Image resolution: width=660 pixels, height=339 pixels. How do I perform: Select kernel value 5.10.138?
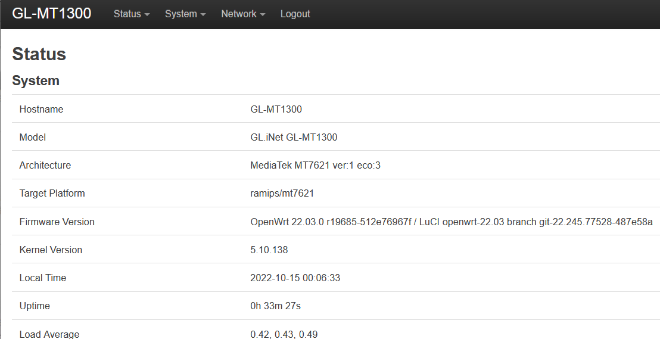pyautogui.click(x=269, y=250)
